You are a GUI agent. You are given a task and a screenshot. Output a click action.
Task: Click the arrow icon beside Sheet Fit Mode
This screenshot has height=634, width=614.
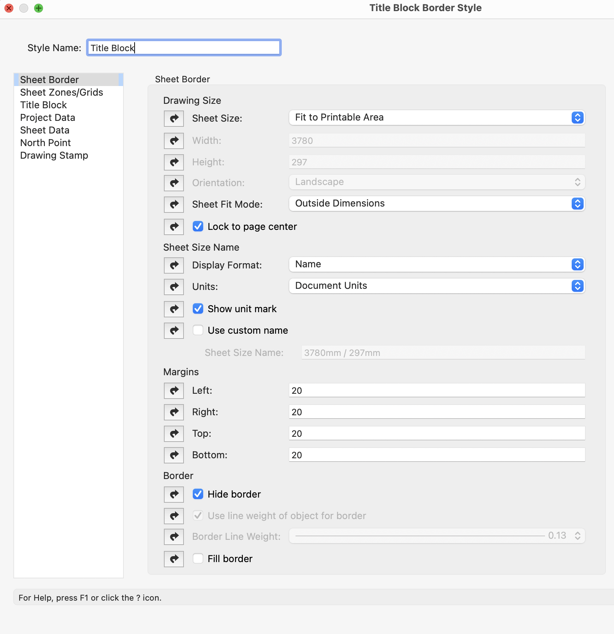[174, 205]
